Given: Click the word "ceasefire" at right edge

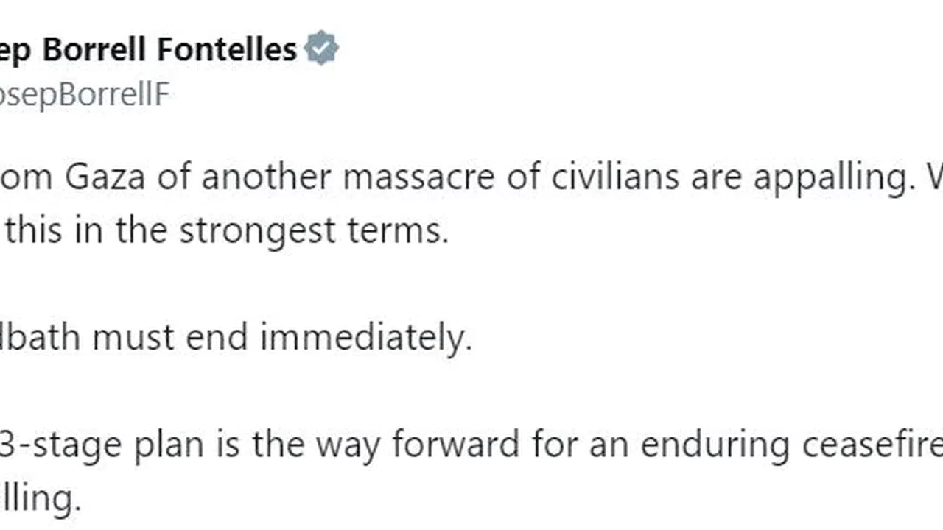Looking at the screenshot, I should [x=869, y=445].
